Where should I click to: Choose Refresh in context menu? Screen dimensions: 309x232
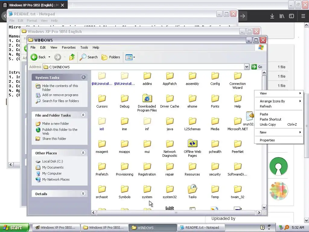(x=279, y=107)
